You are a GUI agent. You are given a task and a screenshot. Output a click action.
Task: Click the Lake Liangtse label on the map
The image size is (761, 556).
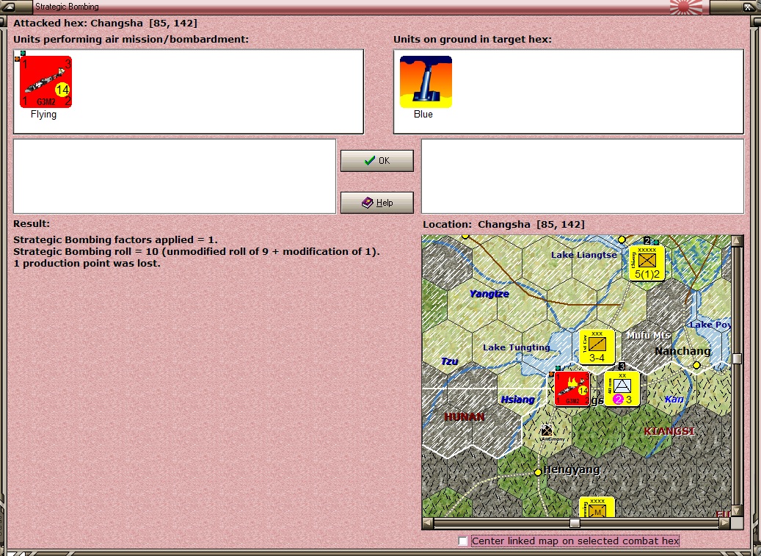(x=584, y=255)
